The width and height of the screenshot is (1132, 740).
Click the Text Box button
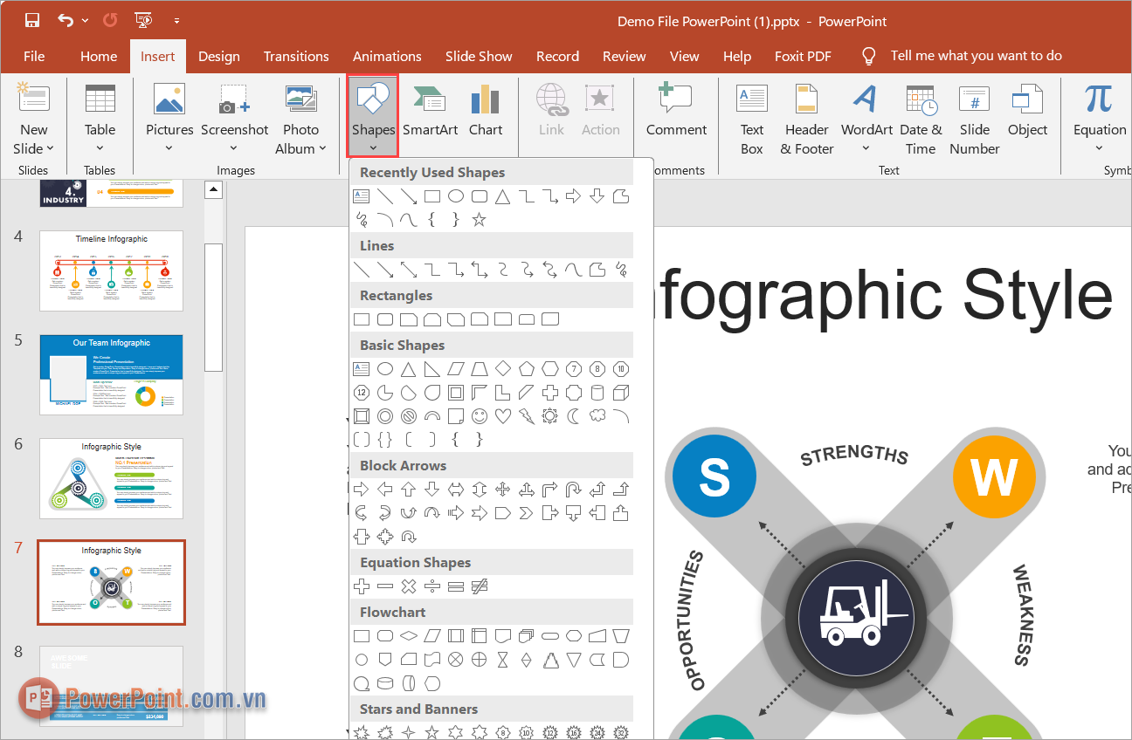(751, 118)
